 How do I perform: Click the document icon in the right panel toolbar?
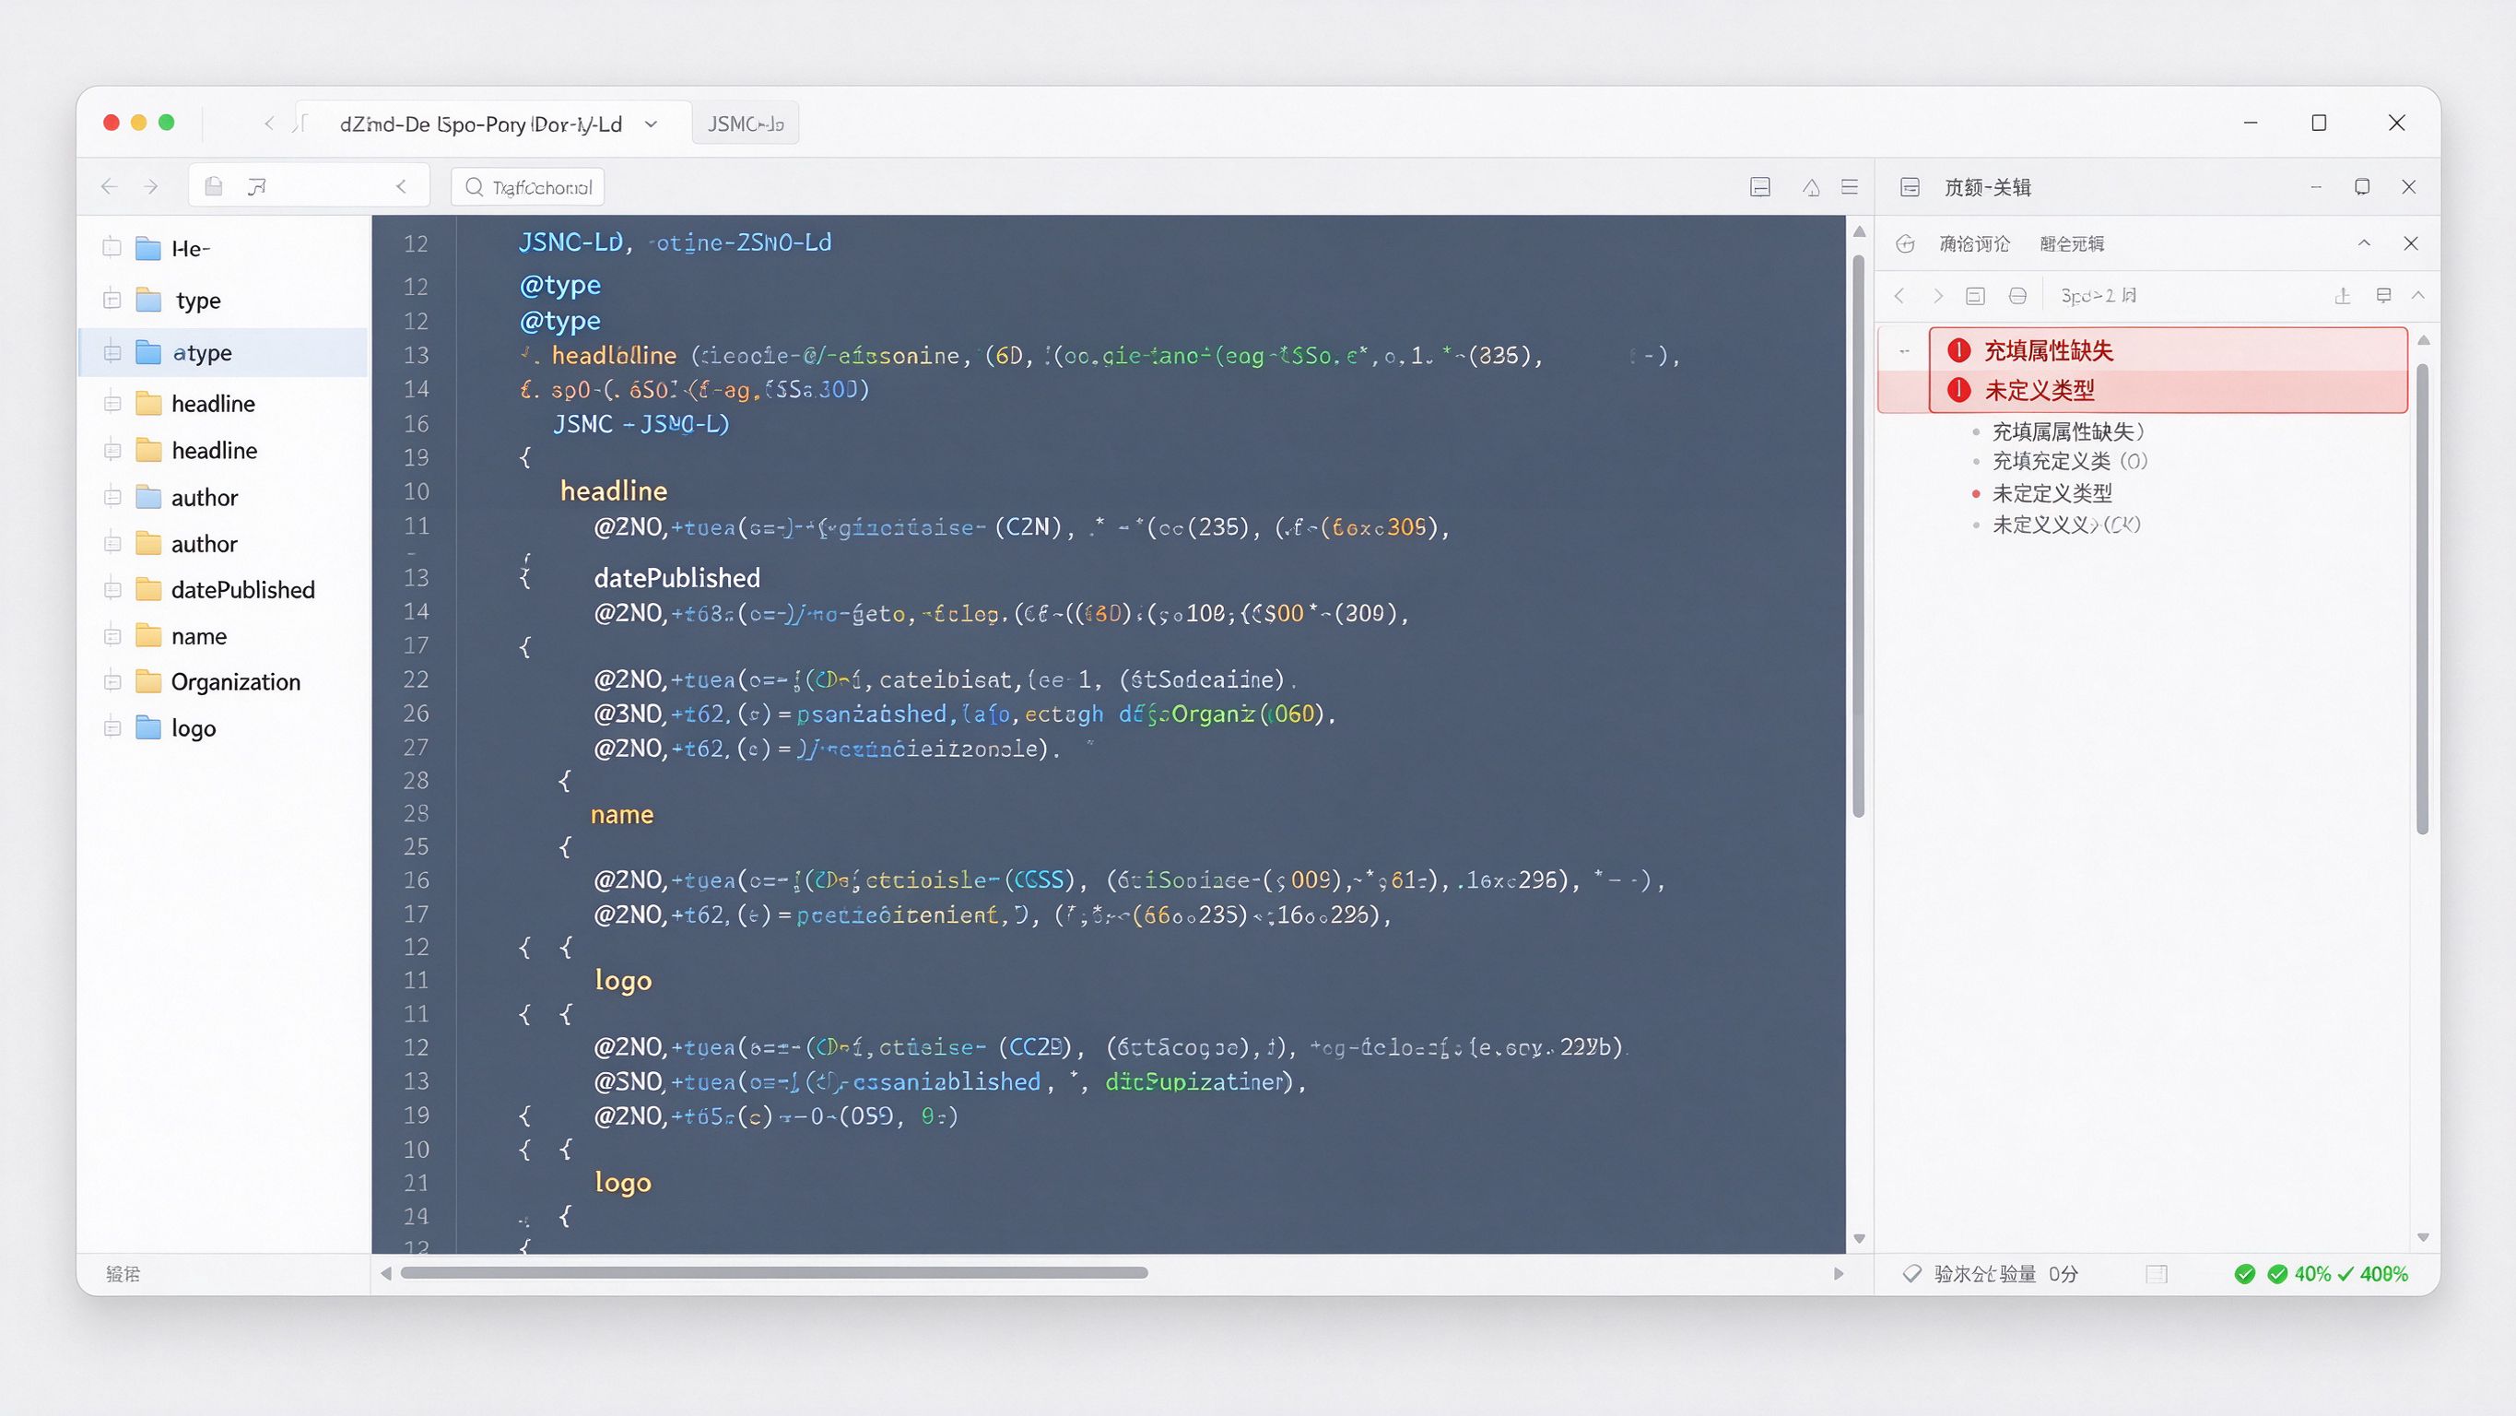1976,295
